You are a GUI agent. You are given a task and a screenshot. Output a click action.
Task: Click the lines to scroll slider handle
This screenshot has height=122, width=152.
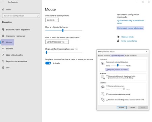(x=47, y=52)
